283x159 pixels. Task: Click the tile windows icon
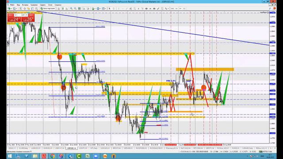click(x=80, y=8)
